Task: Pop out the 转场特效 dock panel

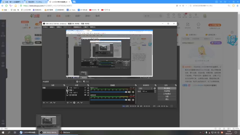Action: pyautogui.click(x=155, y=85)
